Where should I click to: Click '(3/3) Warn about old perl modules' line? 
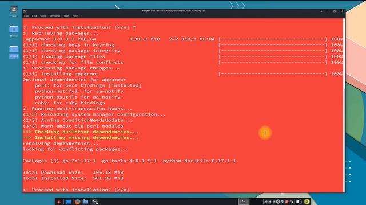73,126
